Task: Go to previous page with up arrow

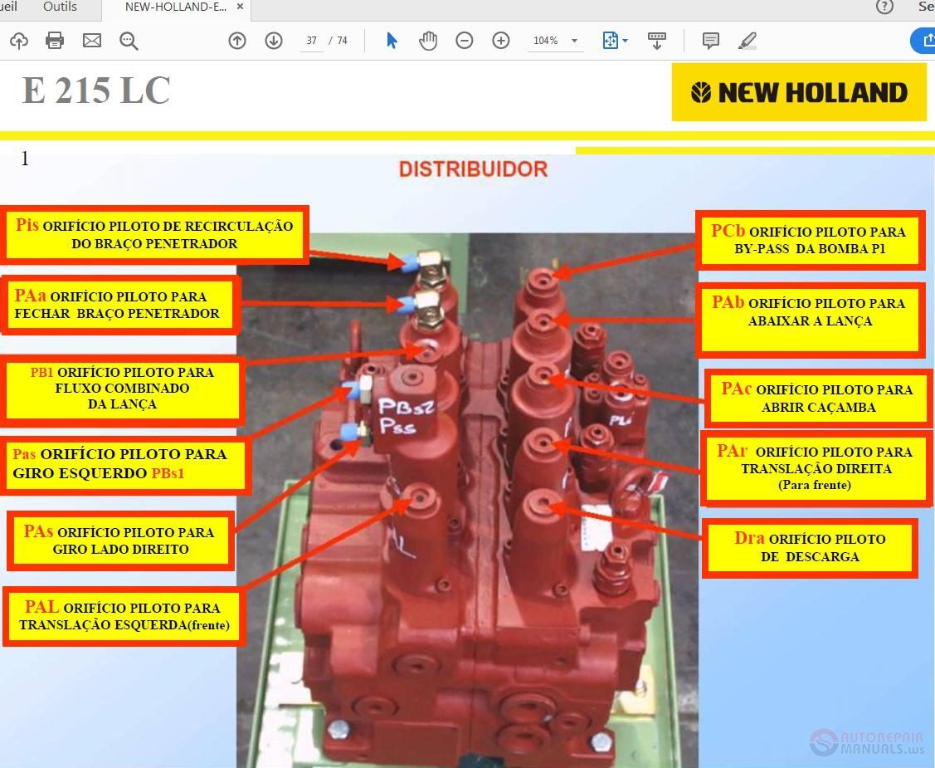Action: click(x=237, y=41)
